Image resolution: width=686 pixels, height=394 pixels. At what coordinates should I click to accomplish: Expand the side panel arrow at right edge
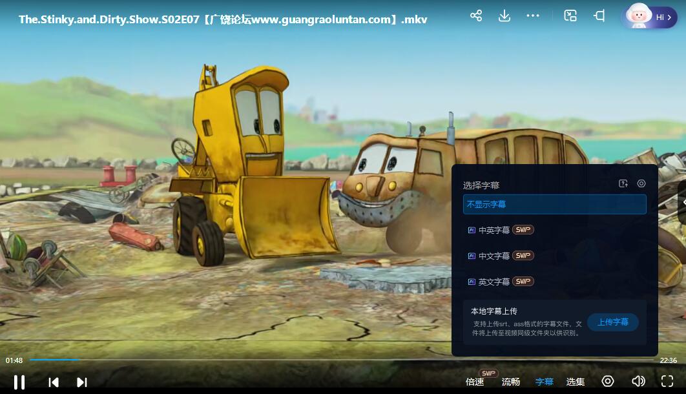(683, 202)
